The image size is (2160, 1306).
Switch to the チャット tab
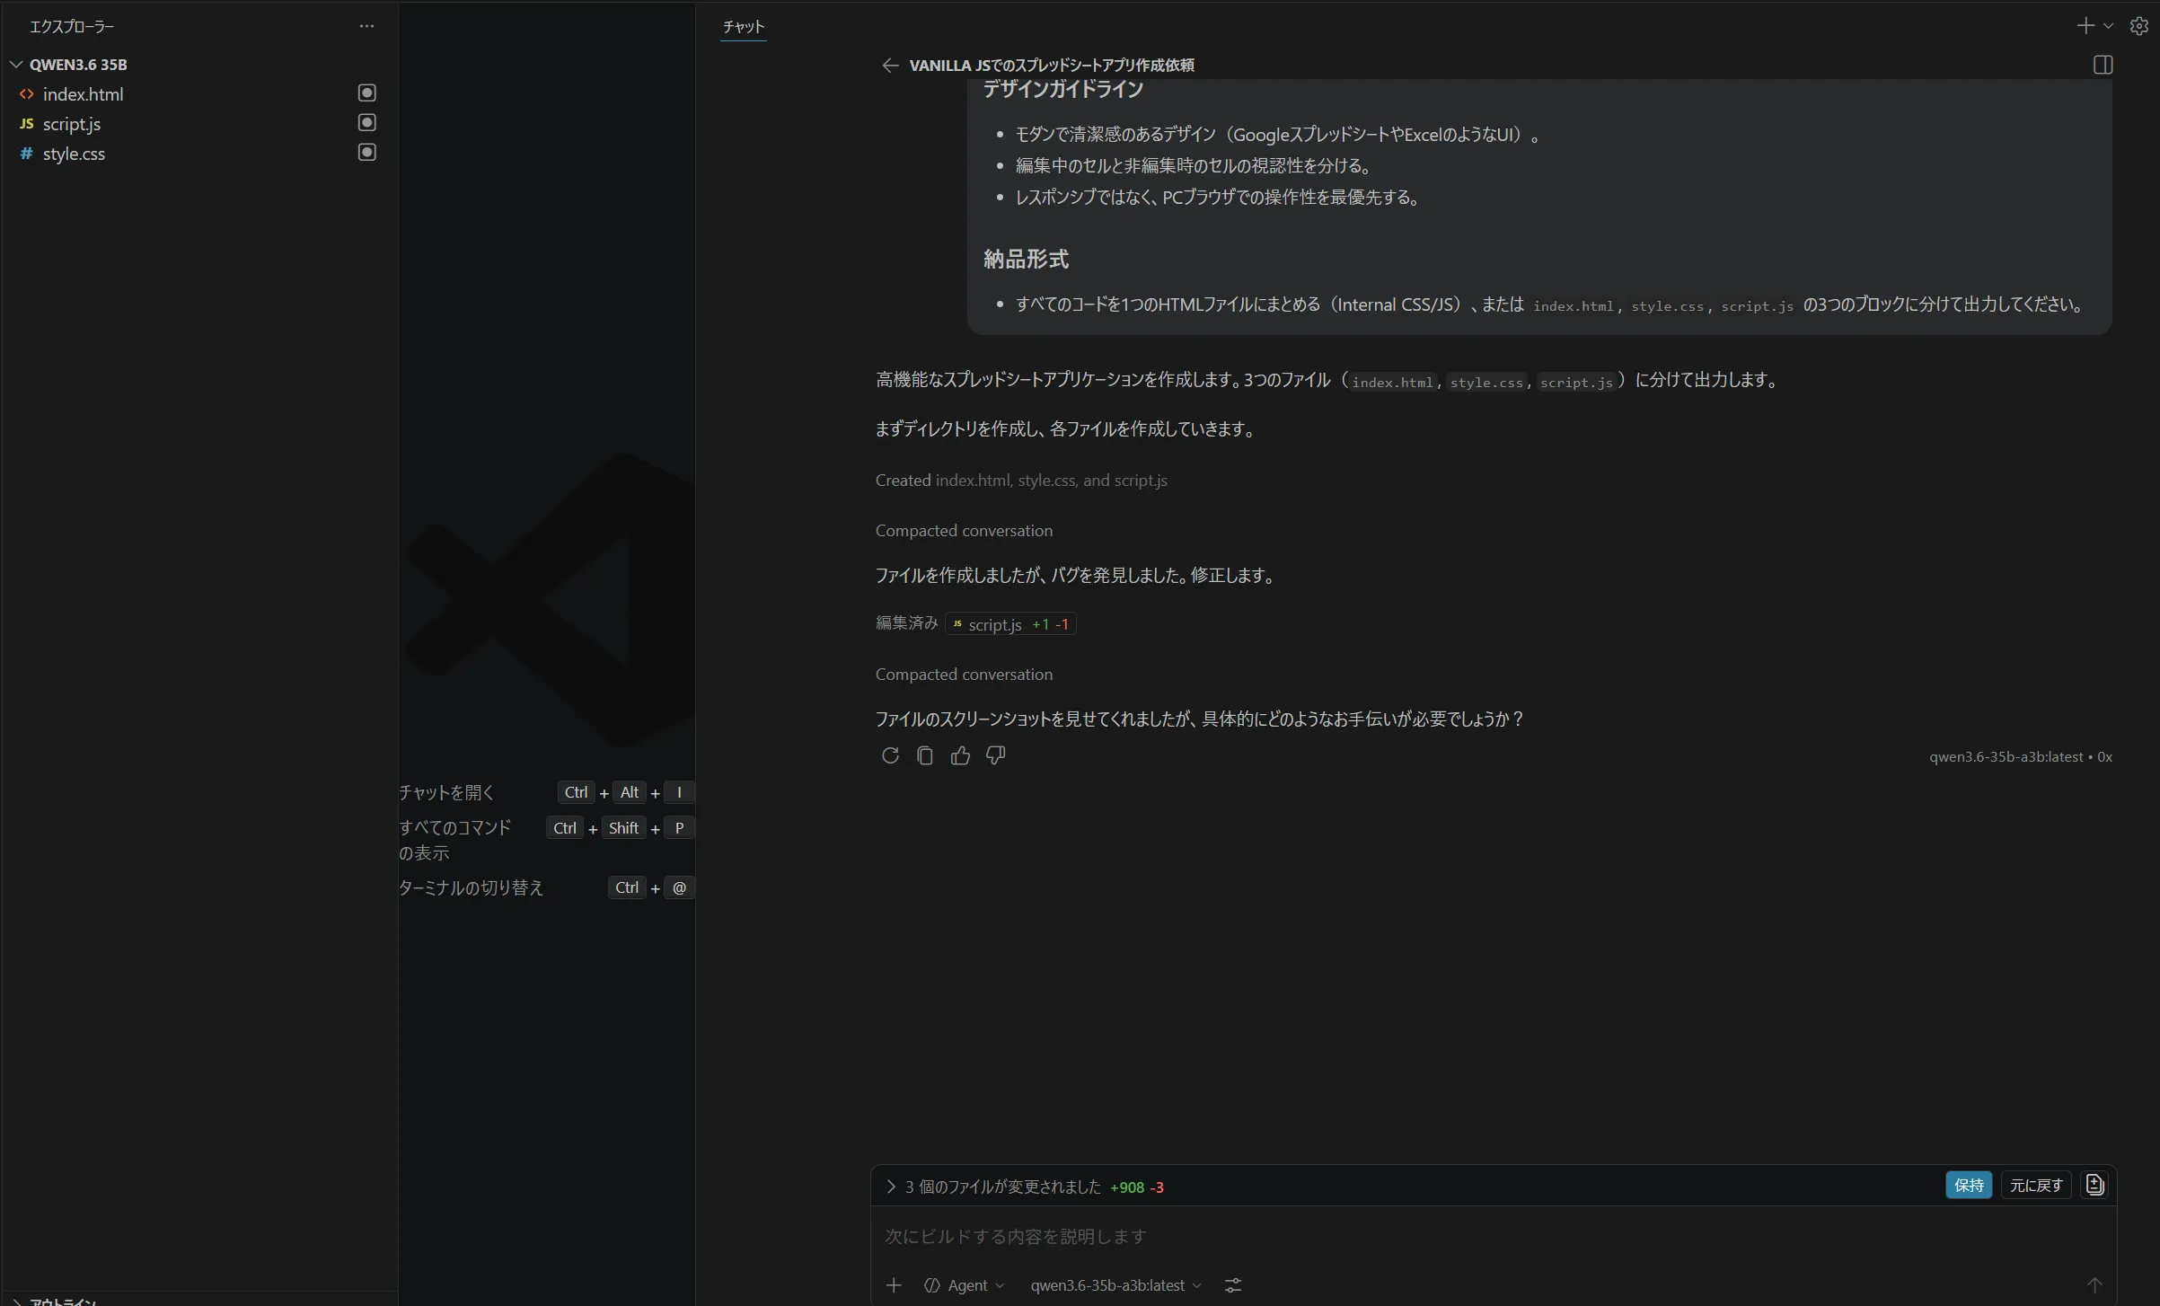[743, 27]
